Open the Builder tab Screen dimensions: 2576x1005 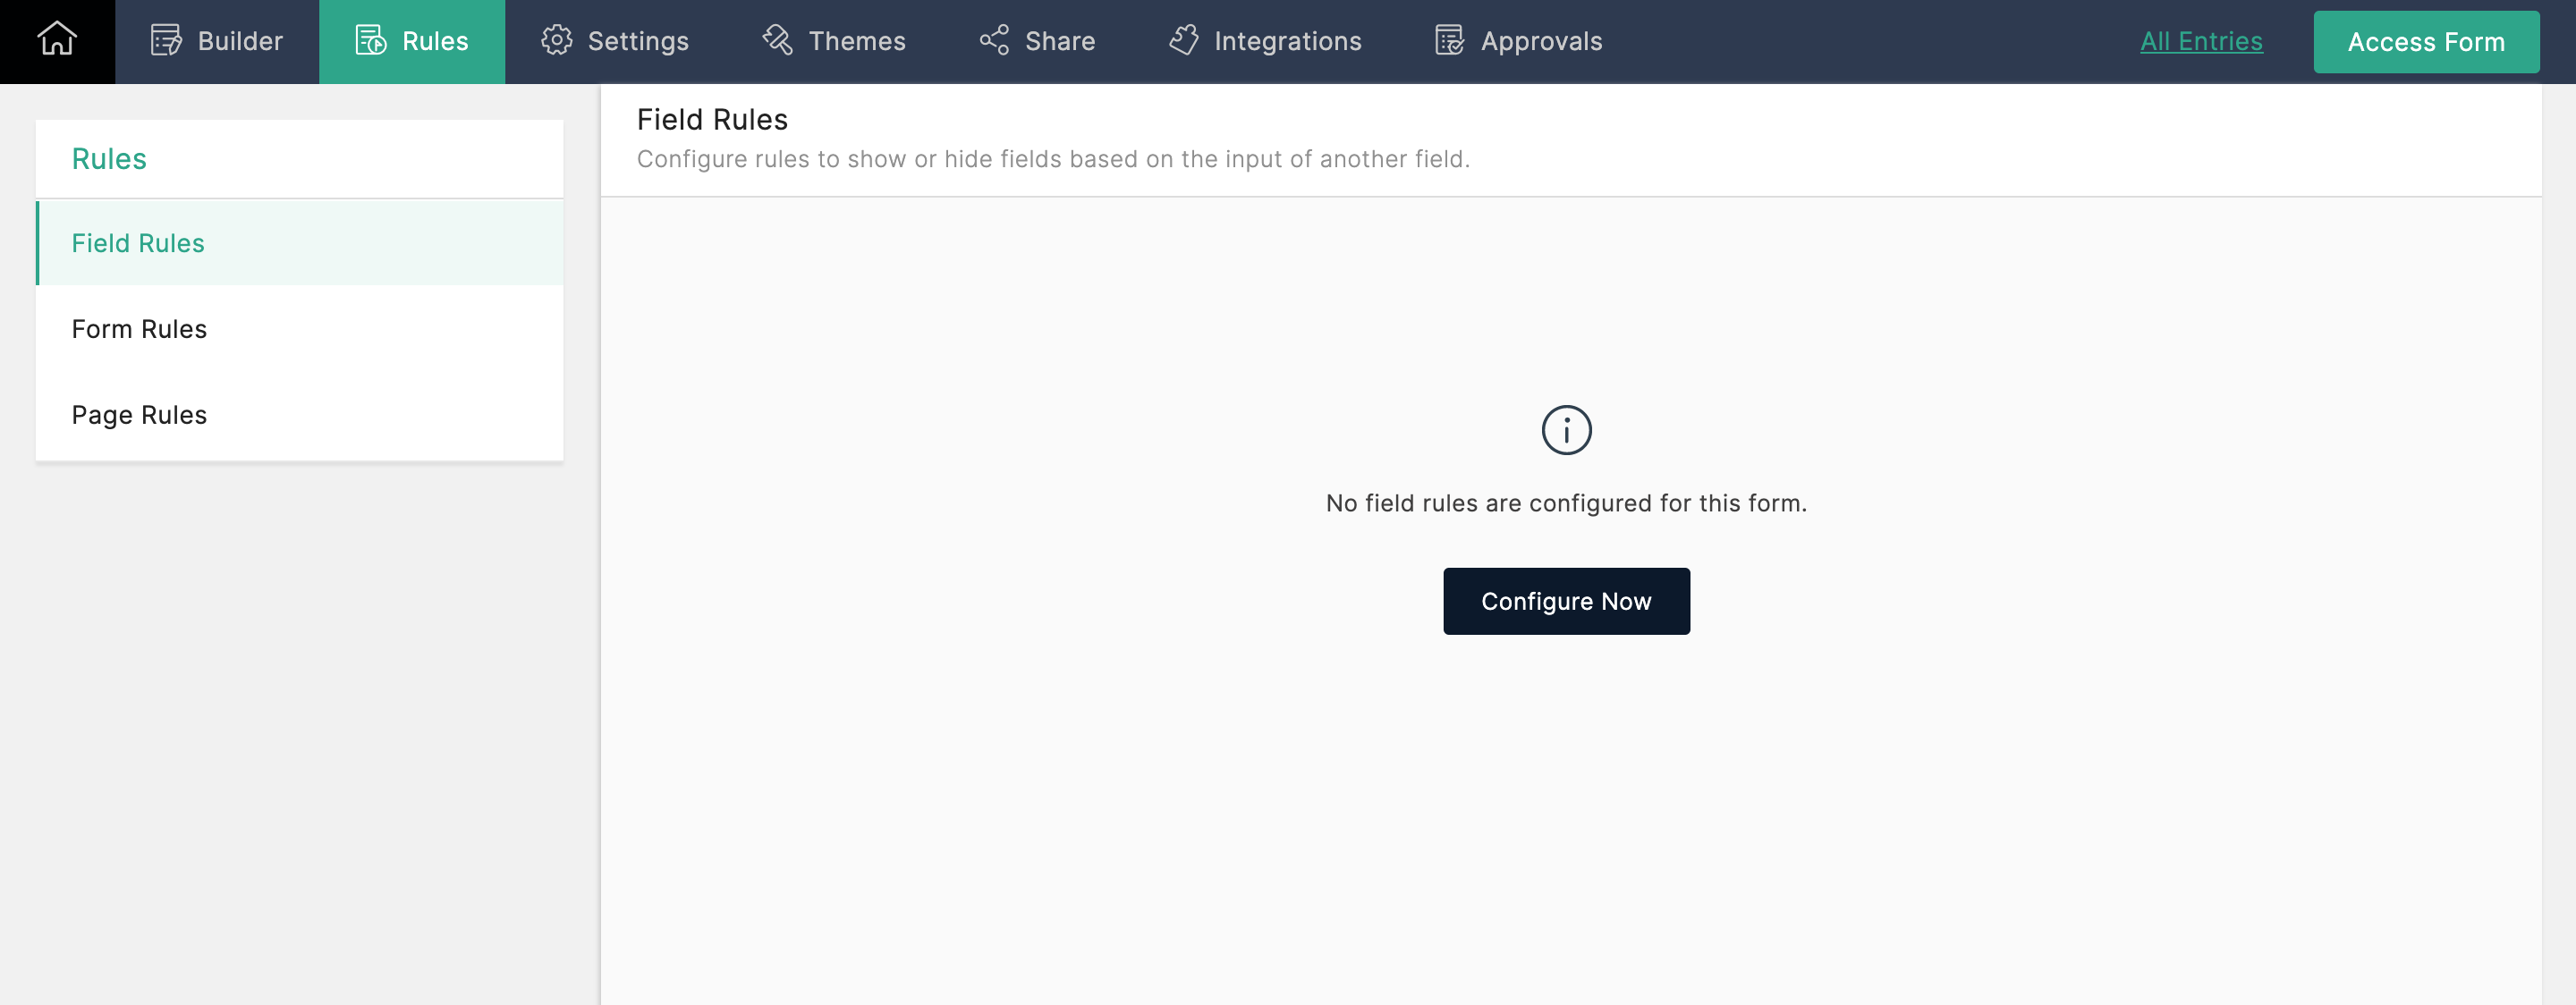[x=240, y=41]
